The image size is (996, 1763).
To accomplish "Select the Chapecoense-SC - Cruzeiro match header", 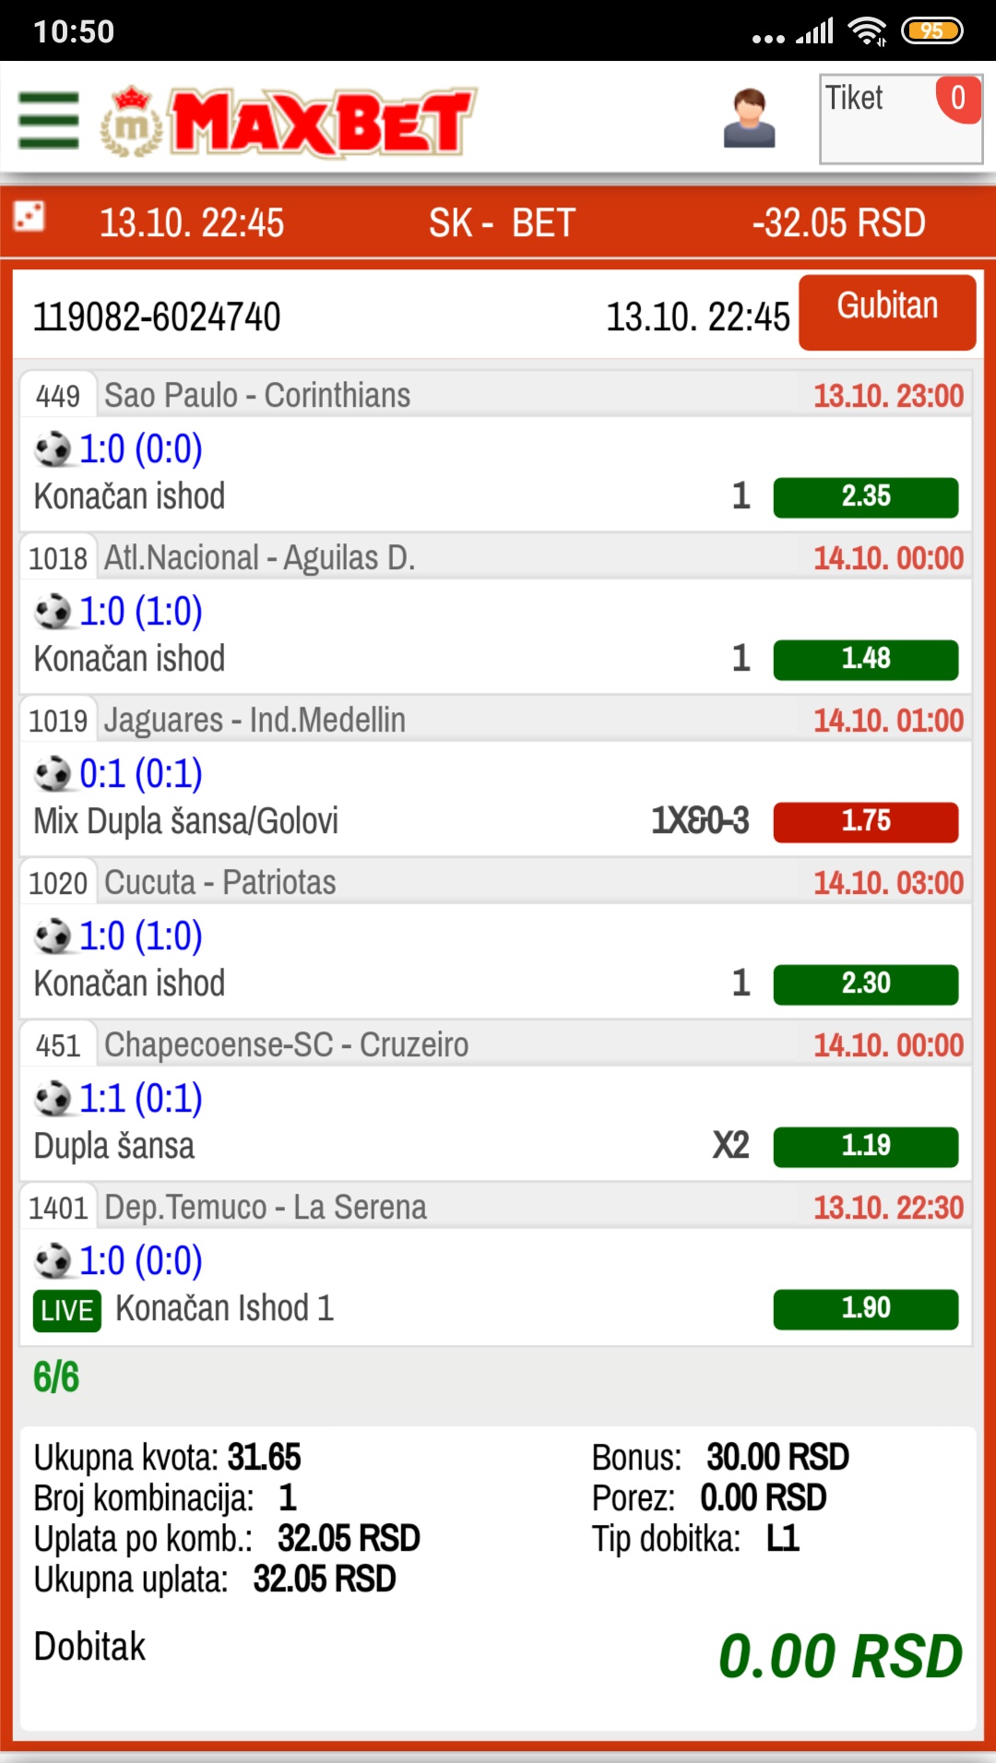I will (496, 1045).
